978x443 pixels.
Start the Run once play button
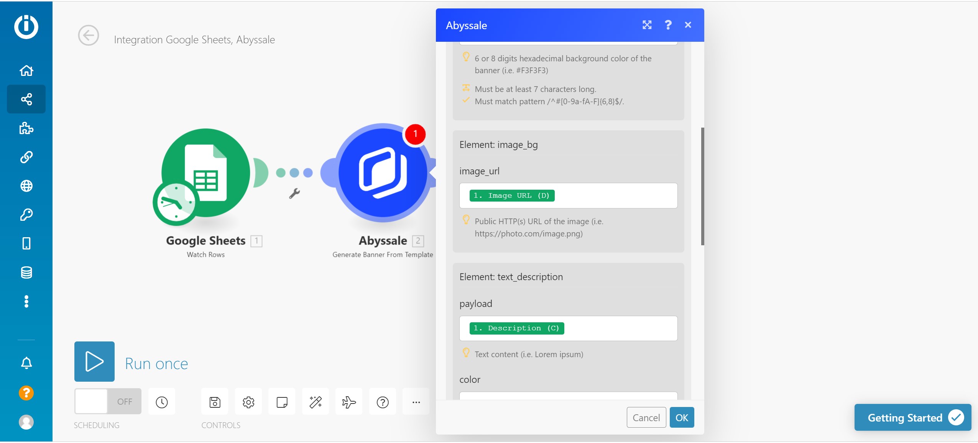(x=94, y=361)
